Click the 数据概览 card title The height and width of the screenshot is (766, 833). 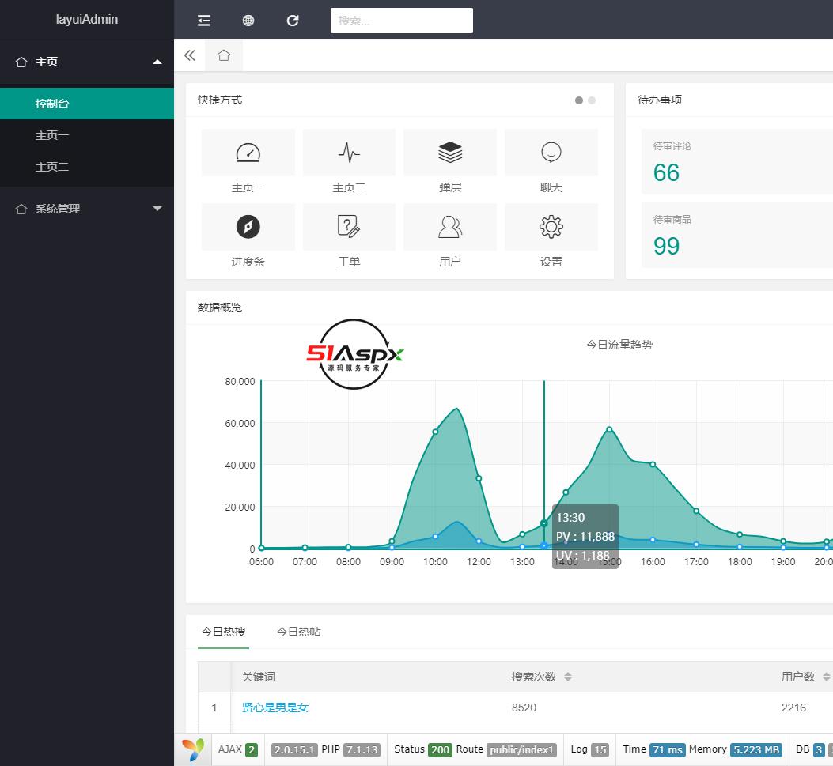pyautogui.click(x=219, y=308)
